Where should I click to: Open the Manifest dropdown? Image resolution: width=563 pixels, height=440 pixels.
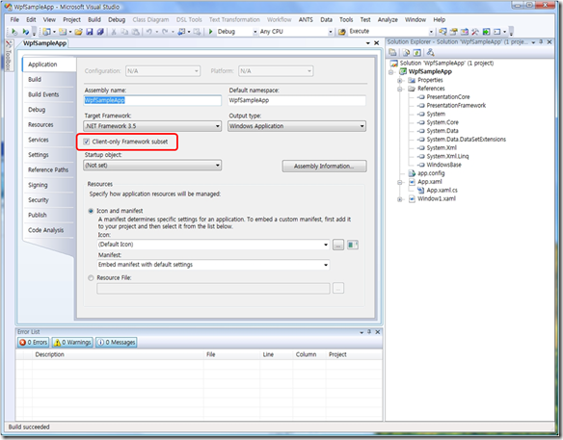(213, 265)
